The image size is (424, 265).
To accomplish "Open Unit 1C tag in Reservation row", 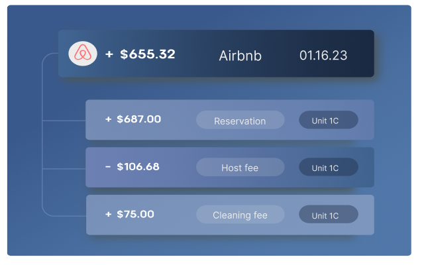I will click(x=328, y=121).
